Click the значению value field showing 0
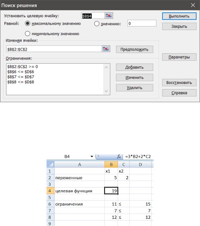 click(x=142, y=23)
